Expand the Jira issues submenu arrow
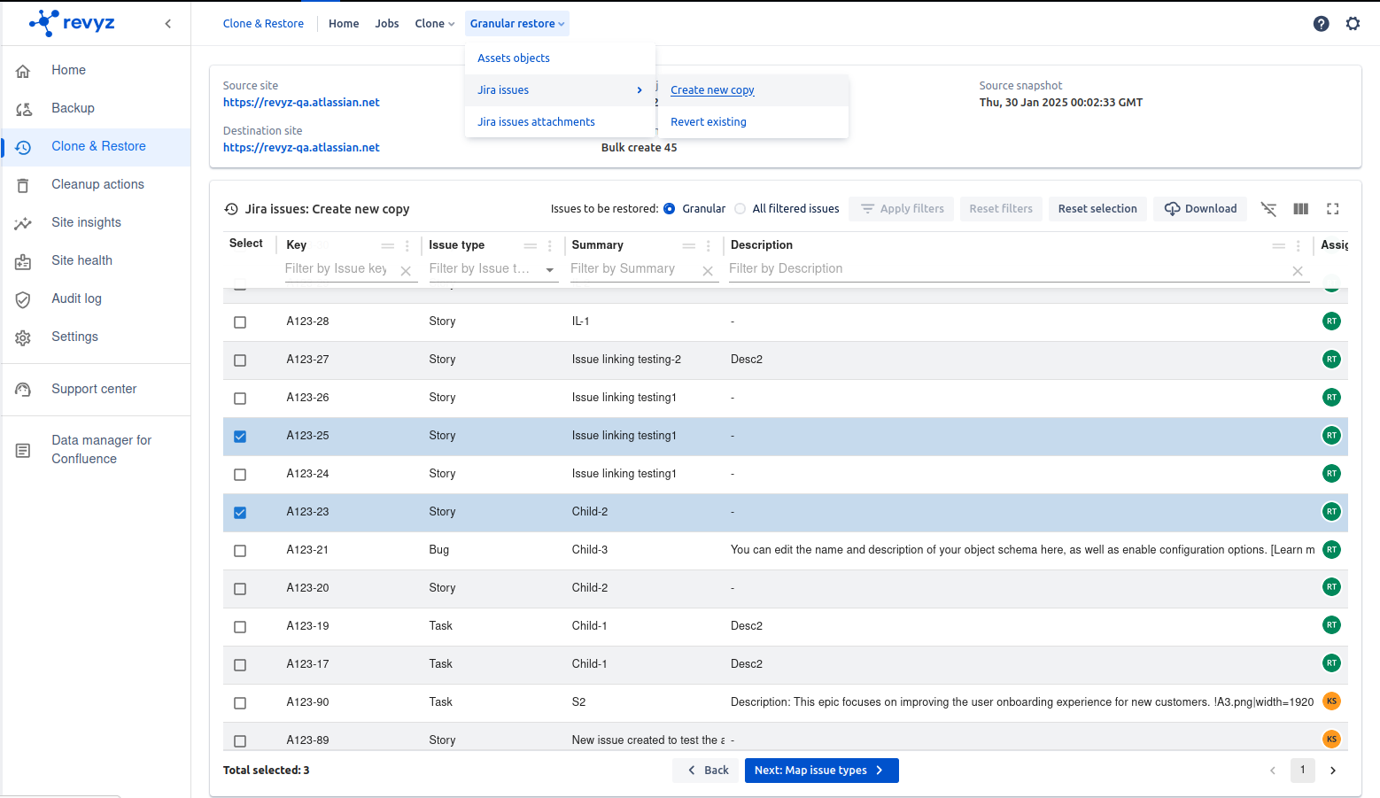This screenshot has width=1380, height=798. click(x=640, y=90)
